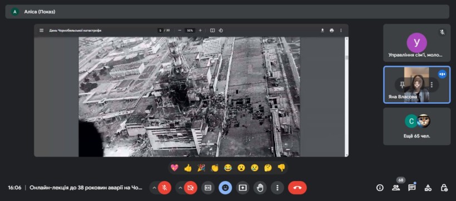Viewport: 456px width, 201px height.
Task: Open host controls lock icon
Action: [x=444, y=188]
